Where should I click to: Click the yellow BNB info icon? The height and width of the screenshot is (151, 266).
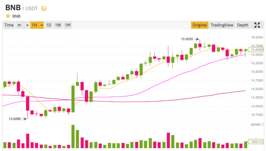8,16
